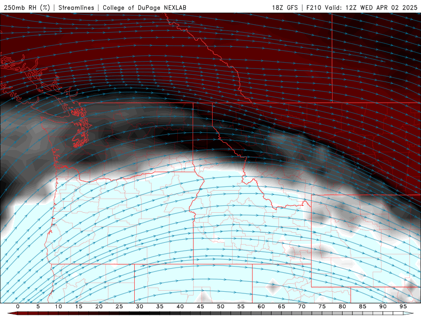
Task: Click the "60" label below the map
Action: 261,307
